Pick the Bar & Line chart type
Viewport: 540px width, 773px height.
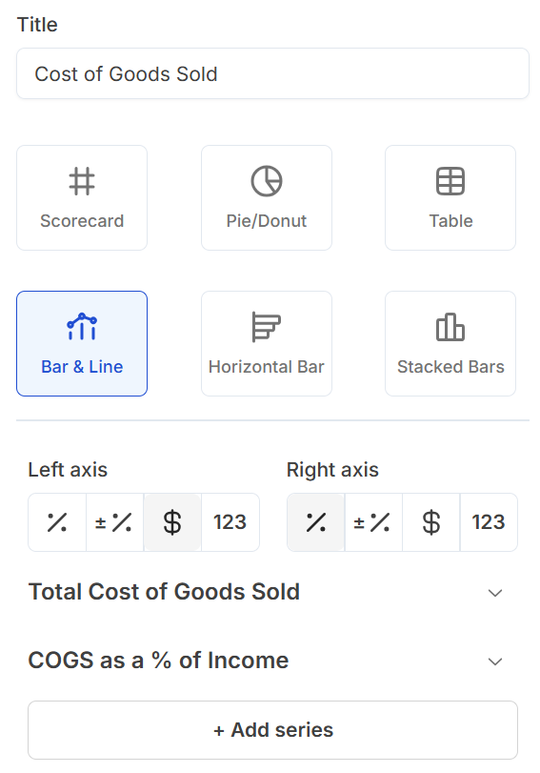click(x=82, y=344)
